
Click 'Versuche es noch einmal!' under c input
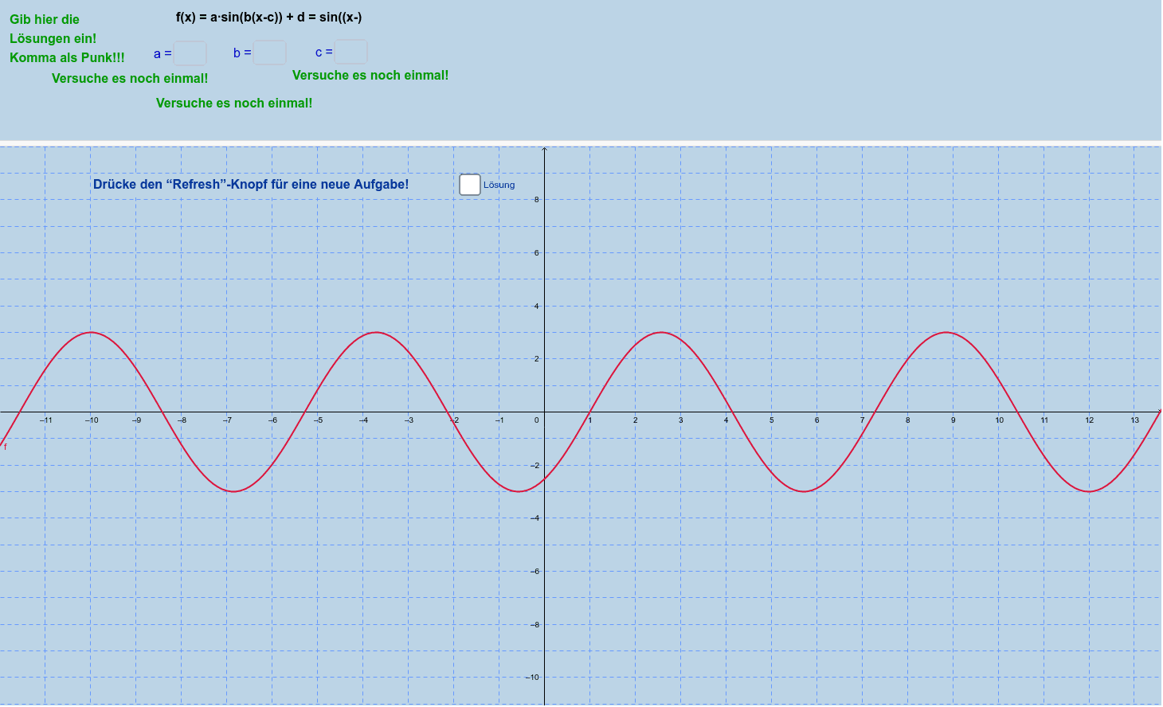(x=370, y=75)
